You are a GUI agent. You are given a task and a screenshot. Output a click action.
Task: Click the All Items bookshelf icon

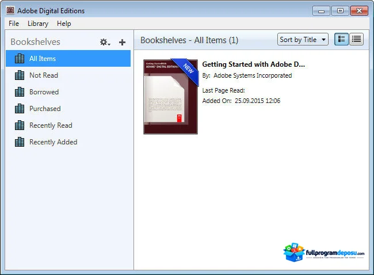pos(20,59)
